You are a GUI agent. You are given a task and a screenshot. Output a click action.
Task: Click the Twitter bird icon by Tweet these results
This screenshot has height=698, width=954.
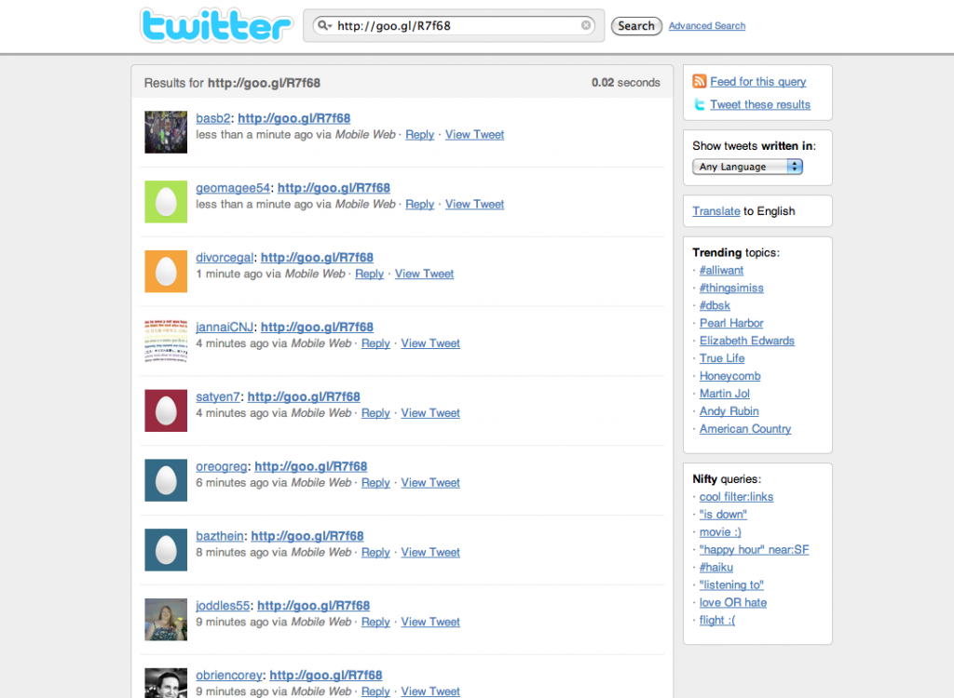[x=700, y=104]
